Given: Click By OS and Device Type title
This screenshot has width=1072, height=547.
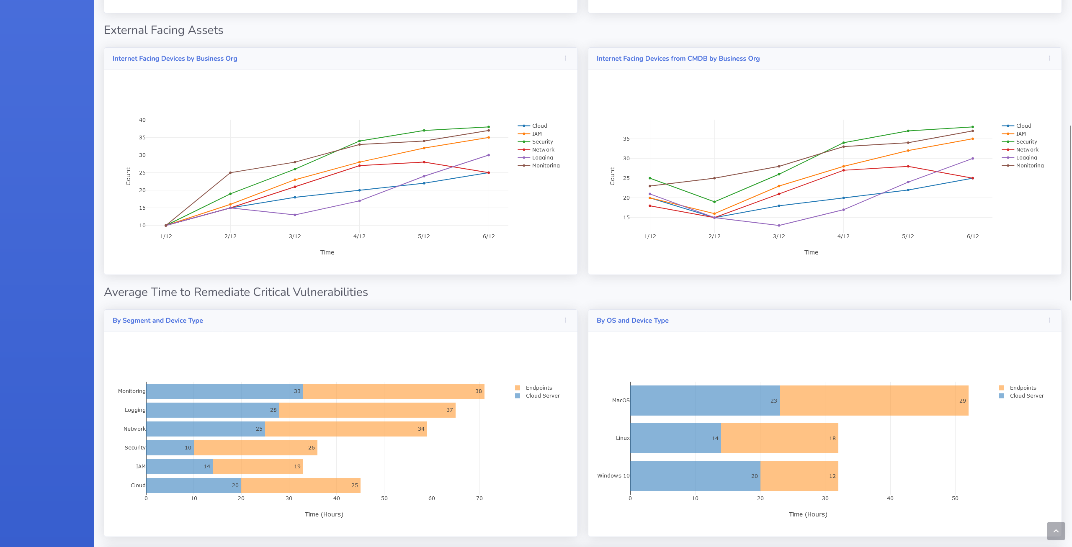Looking at the screenshot, I should tap(632, 321).
